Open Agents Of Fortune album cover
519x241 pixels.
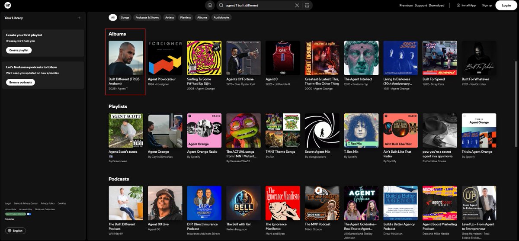(x=243, y=58)
